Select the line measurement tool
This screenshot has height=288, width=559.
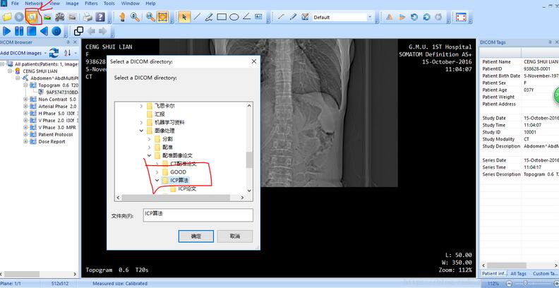[x=197, y=17]
